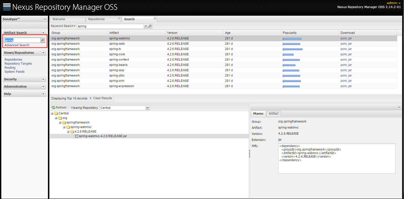
Task: Select the spring-aop result row
Action: [x=223, y=70]
